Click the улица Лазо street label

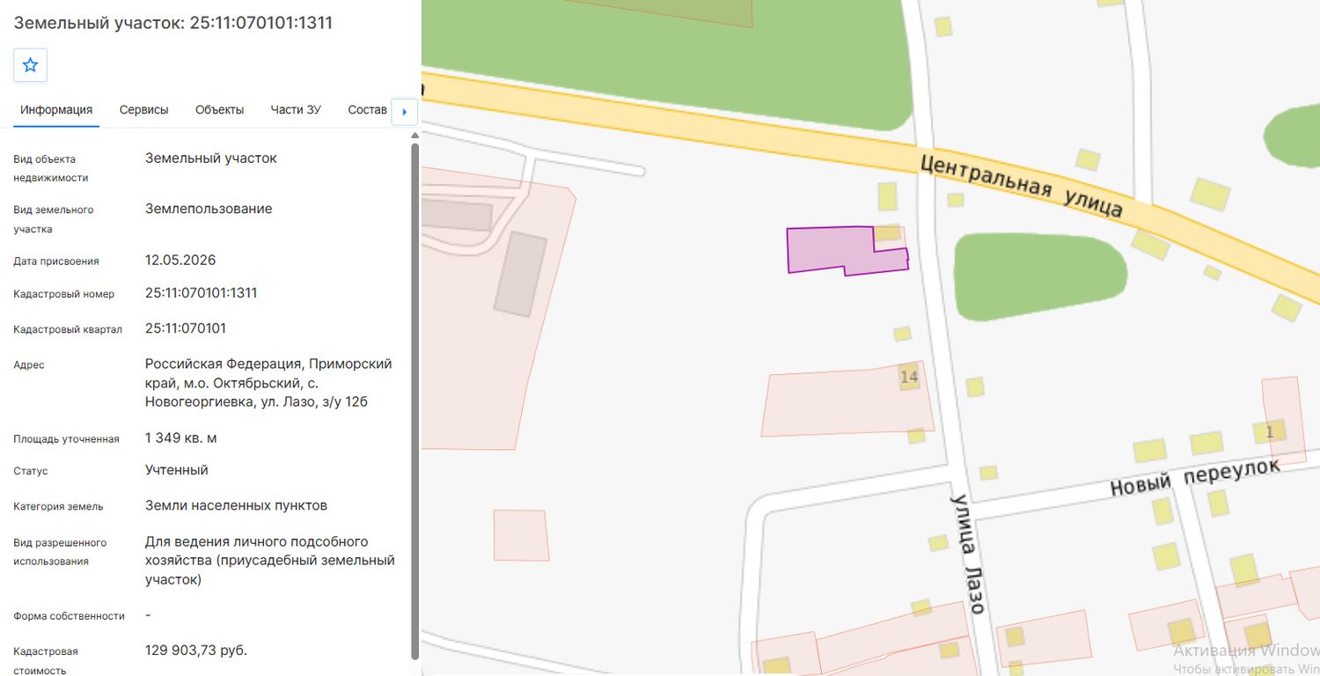(967, 553)
